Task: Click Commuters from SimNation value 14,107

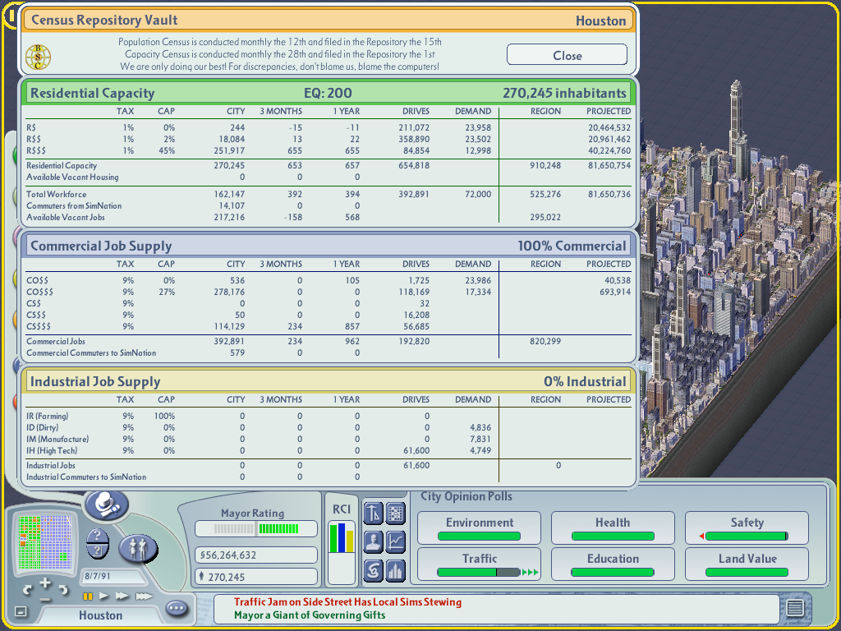Action: tap(231, 205)
